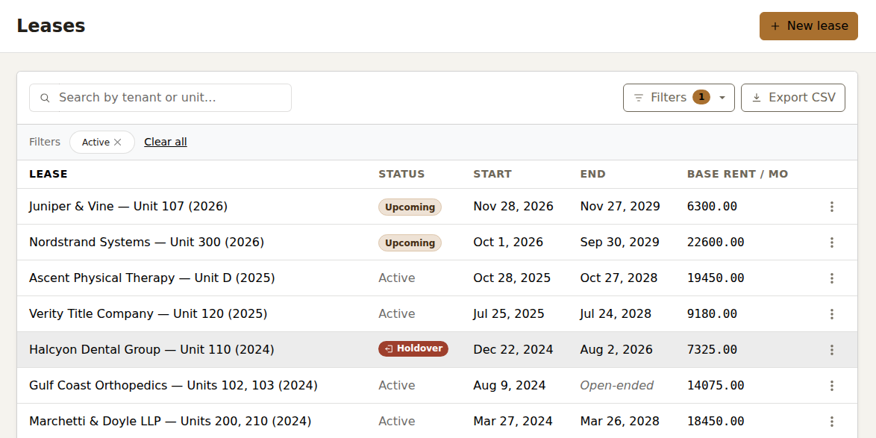
Task: Open row menu for Juniper & Vine lease
Action: coord(831,207)
